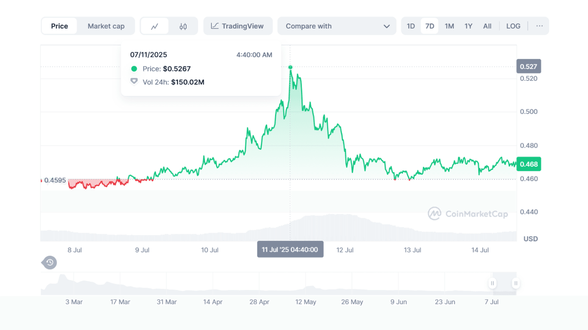Select the 7D time range

[429, 26]
